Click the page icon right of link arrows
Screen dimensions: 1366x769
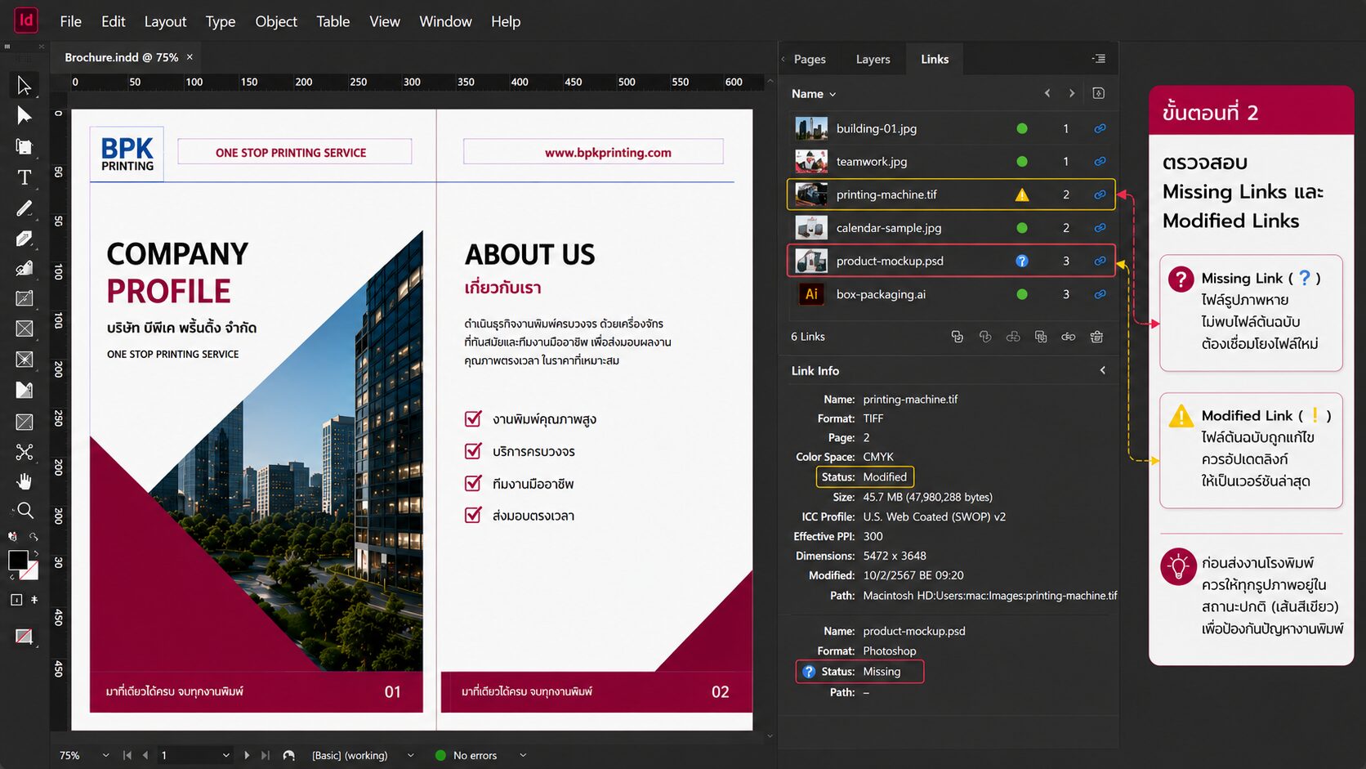pos(1098,93)
